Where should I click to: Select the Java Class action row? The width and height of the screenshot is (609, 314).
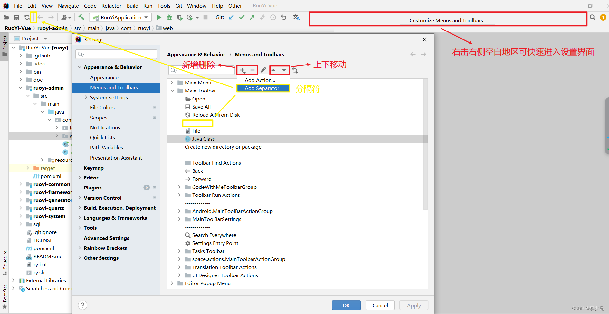tap(297, 139)
